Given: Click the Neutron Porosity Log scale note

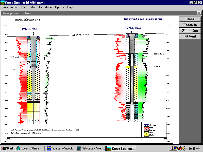Looking at the screenshot, I should [x=45, y=130].
